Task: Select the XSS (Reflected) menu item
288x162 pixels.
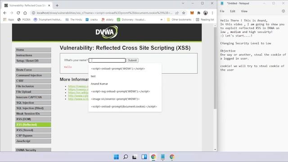Action: click(33, 125)
